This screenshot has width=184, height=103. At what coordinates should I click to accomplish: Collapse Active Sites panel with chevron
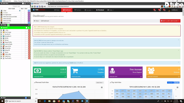[x=27, y=3]
